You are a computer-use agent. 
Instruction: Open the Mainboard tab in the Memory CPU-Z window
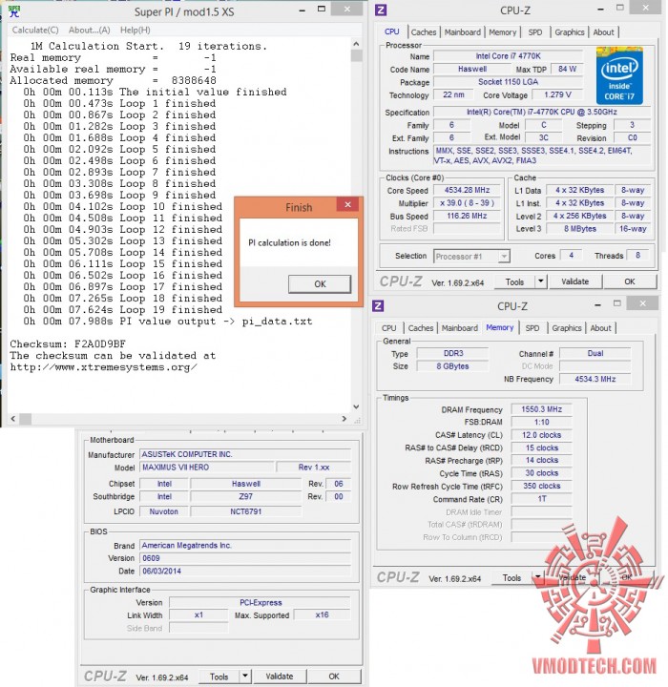[460, 327]
